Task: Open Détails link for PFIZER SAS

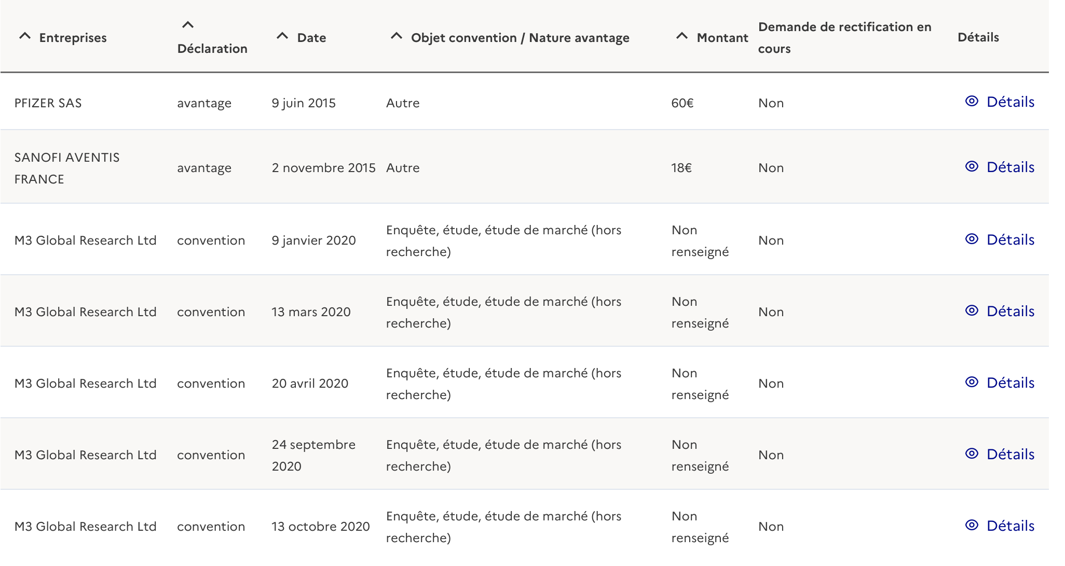Action: [x=1010, y=102]
